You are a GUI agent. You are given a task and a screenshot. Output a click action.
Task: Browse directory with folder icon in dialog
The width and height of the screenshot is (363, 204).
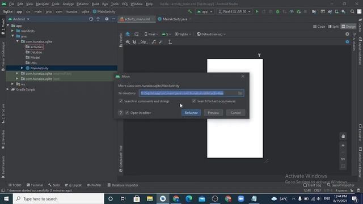coord(240,93)
